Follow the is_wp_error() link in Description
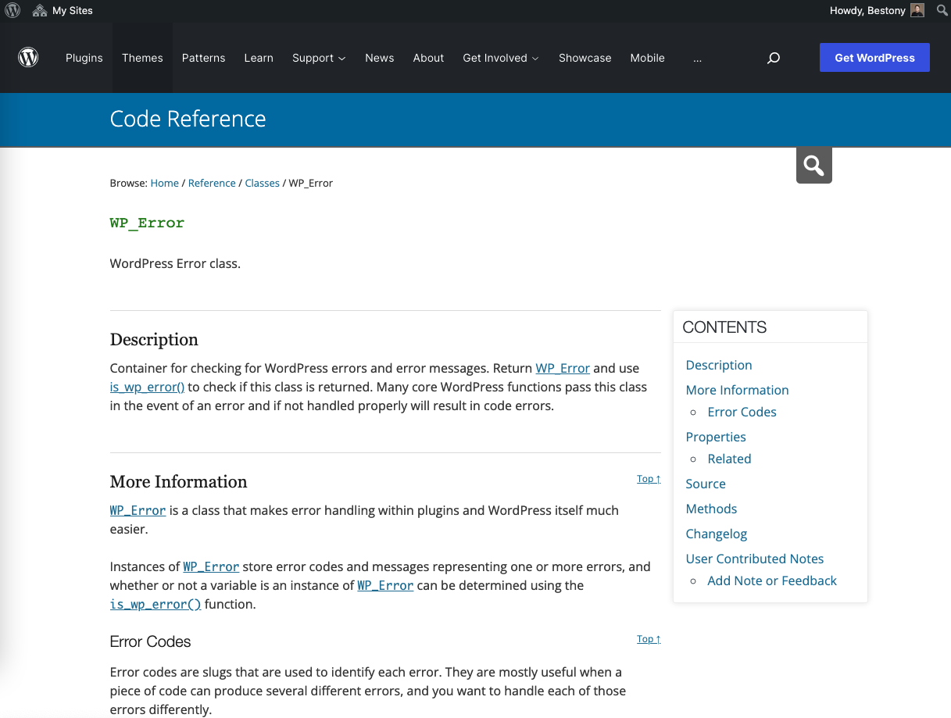Viewport: 951px width, 718px height. 147,387
